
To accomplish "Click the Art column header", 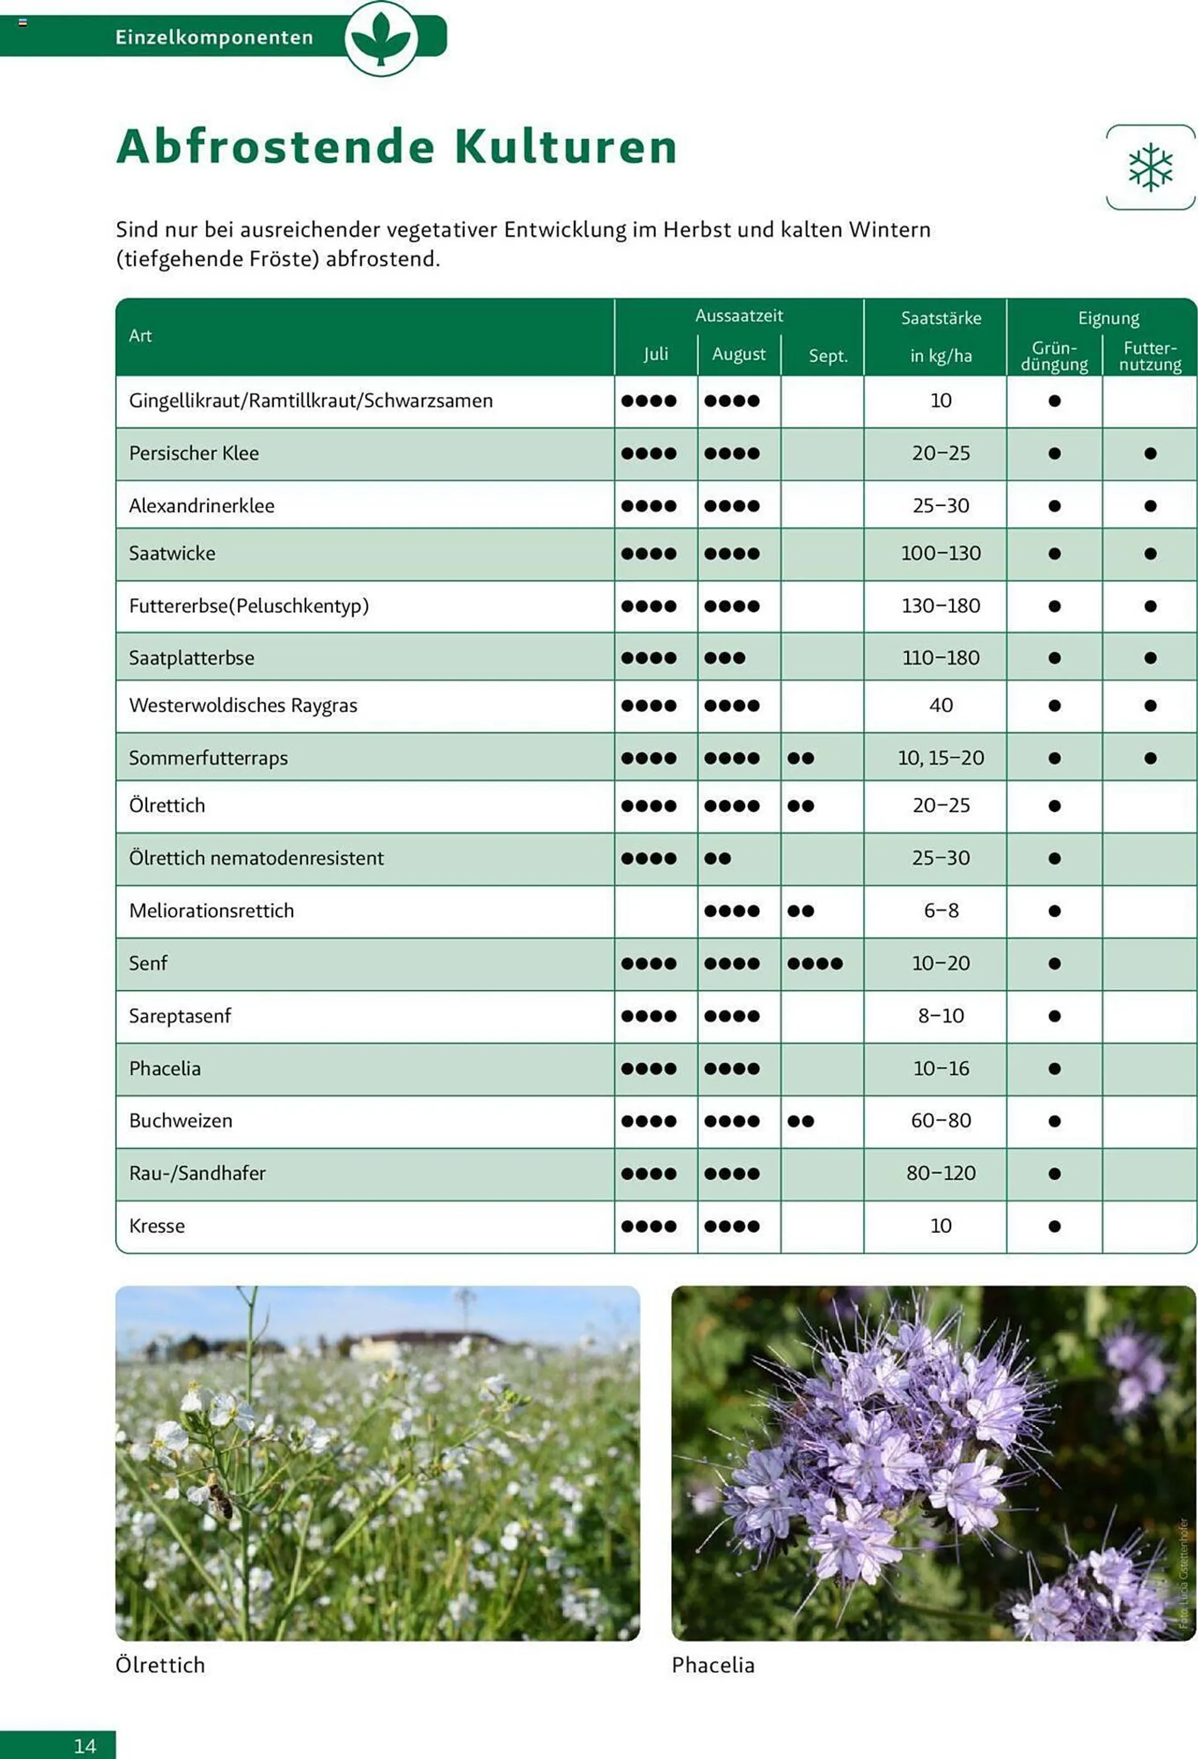I will (x=141, y=335).
